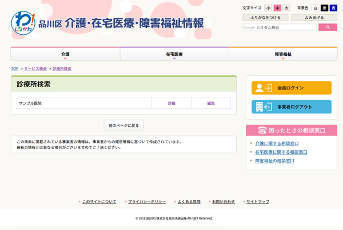Focus the Google カスタム検索 field
The height and width of the screenshot is (230, 343).
point(280,27)
